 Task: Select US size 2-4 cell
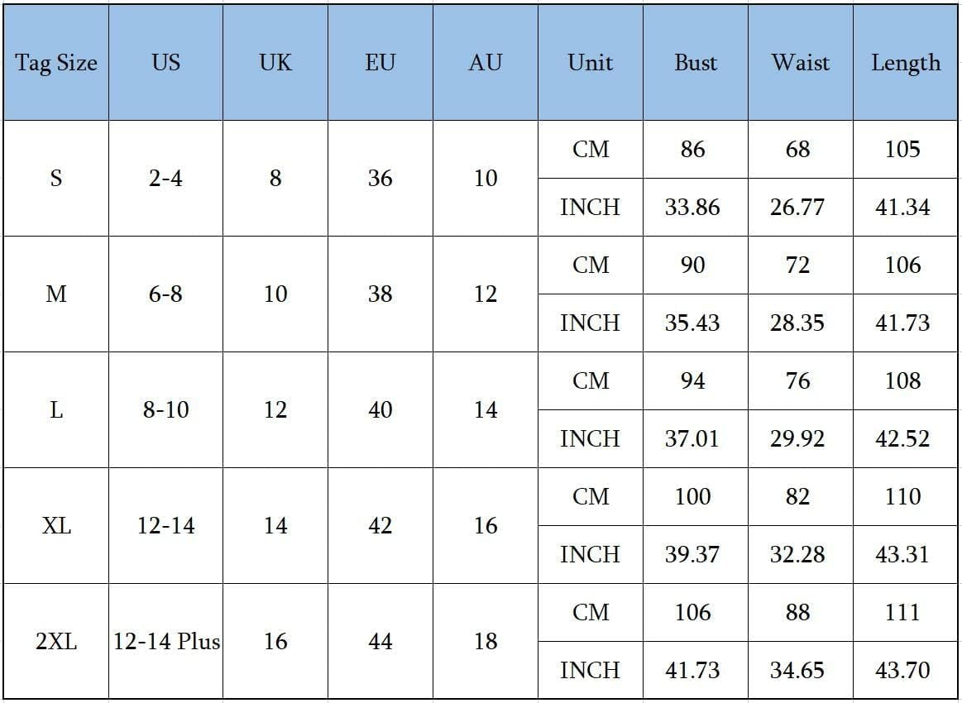[165, 178]
